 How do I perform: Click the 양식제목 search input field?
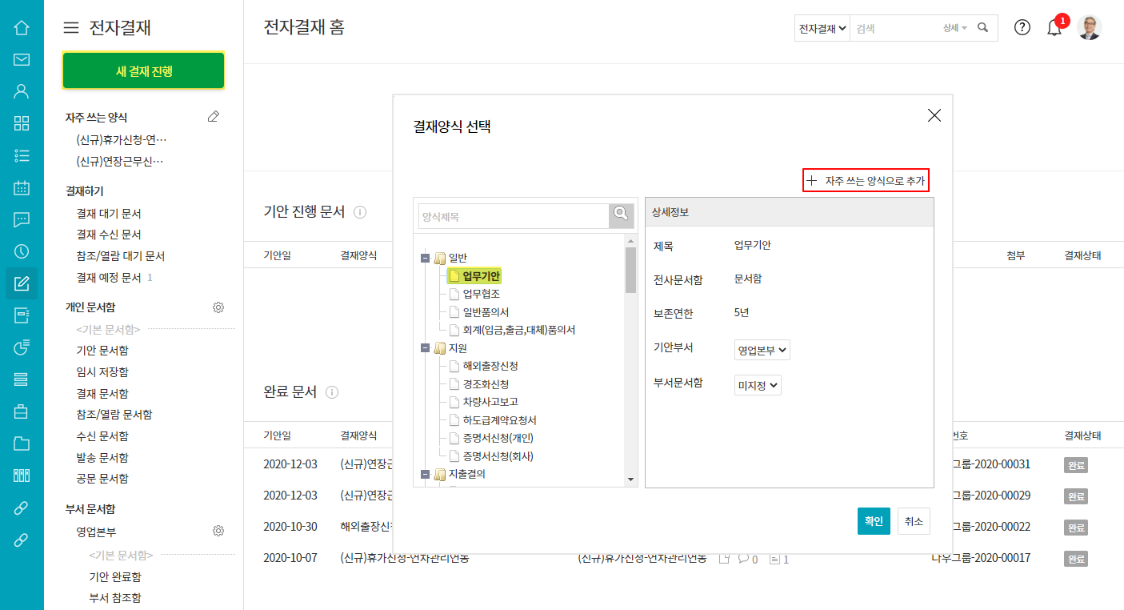click(x=514, y=216)
